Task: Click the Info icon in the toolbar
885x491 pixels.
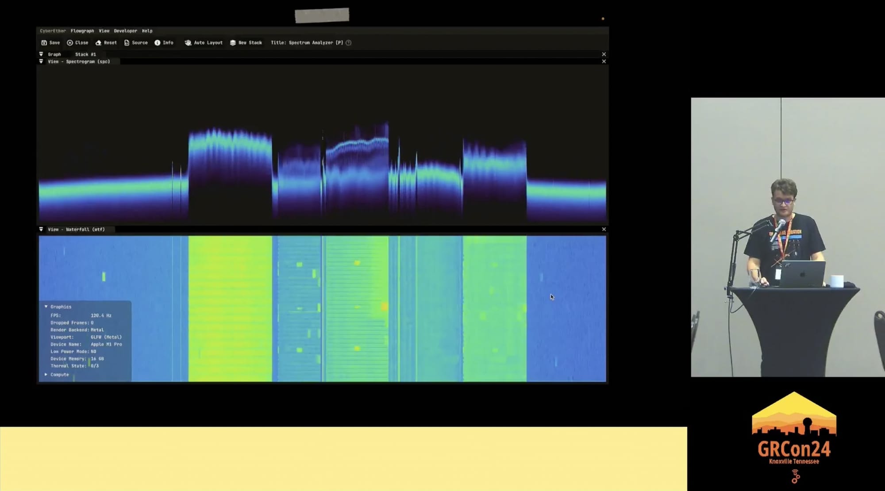Action: [x=157, y=42]
